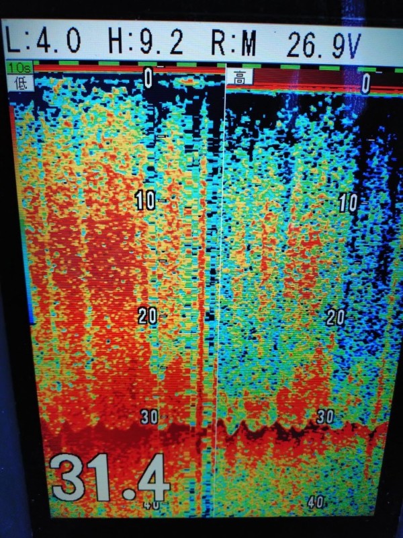Click the 20 depth marker on left panel

[147, 315]
